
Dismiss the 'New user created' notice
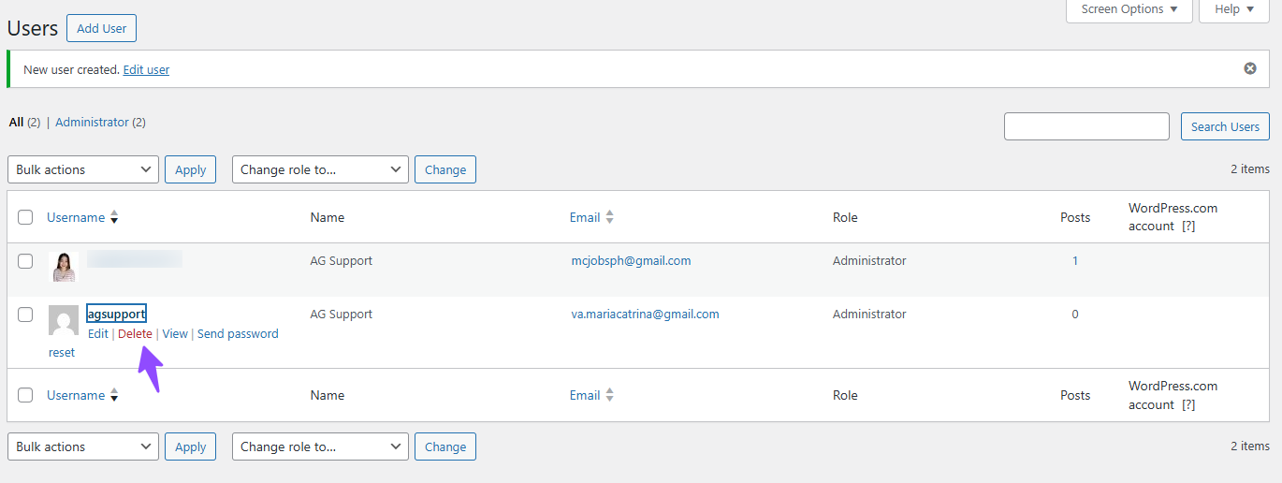tap(1249, 68)
